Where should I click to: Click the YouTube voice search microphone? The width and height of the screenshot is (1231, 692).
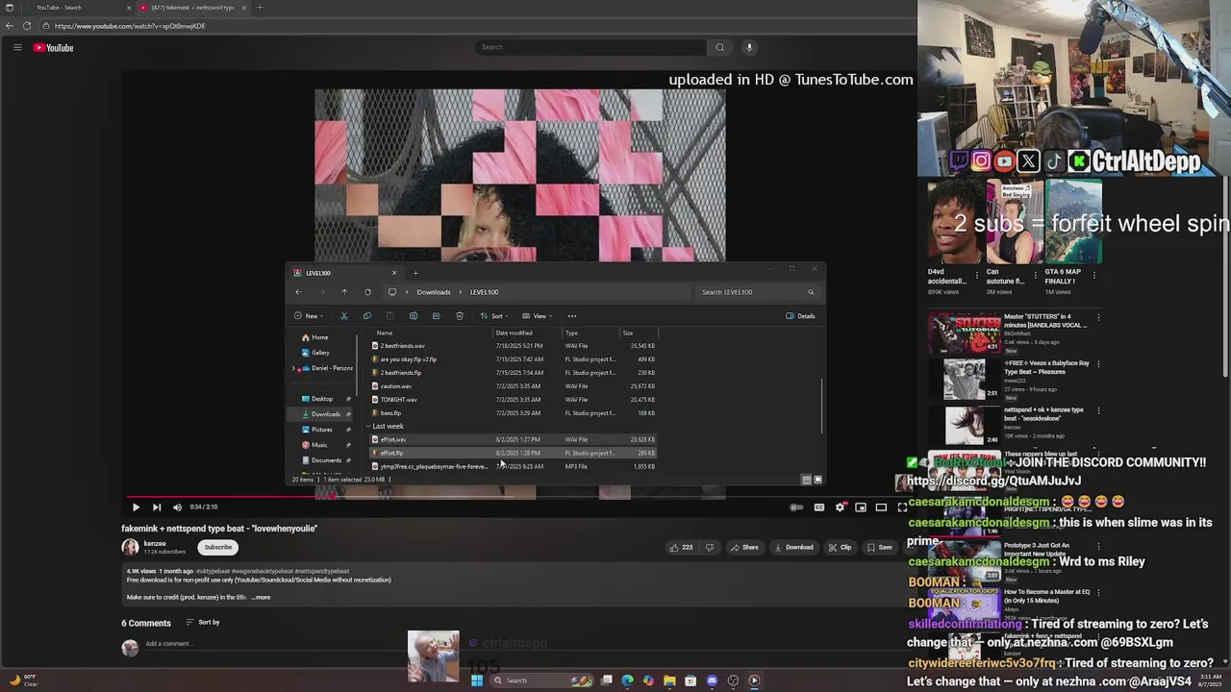(749, 47)
